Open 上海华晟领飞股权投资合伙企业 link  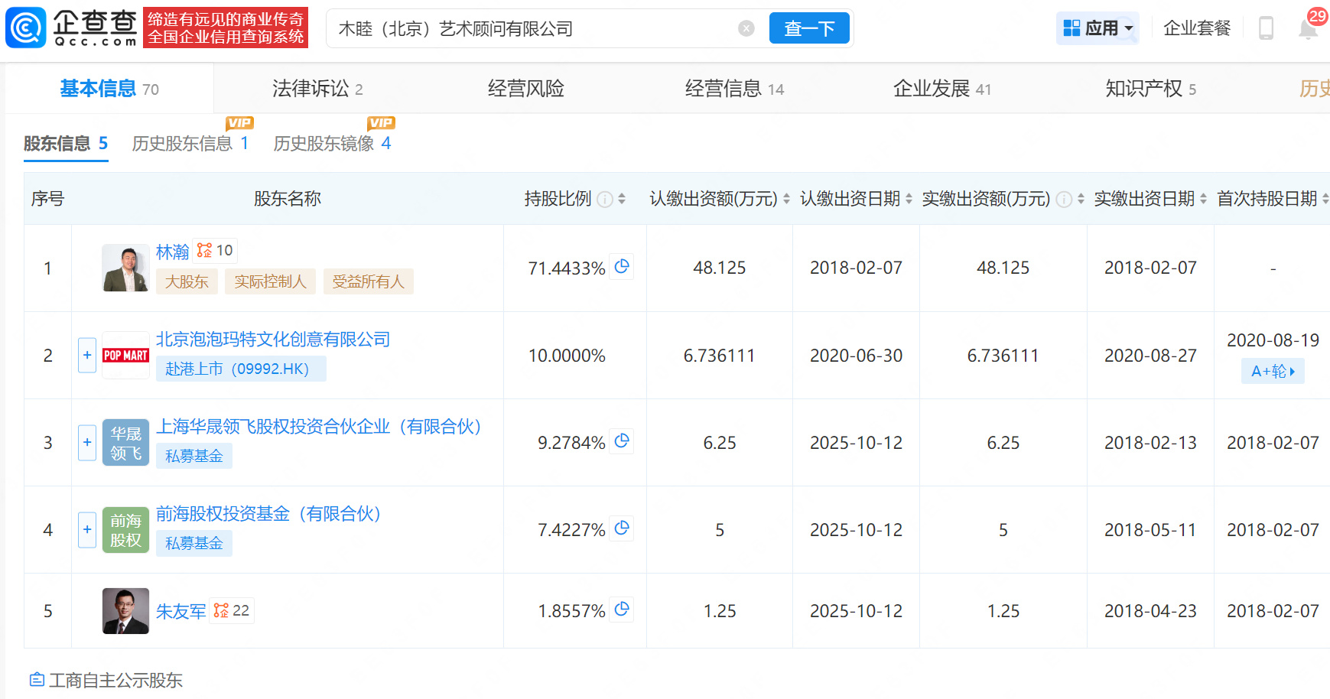point(319,426)
